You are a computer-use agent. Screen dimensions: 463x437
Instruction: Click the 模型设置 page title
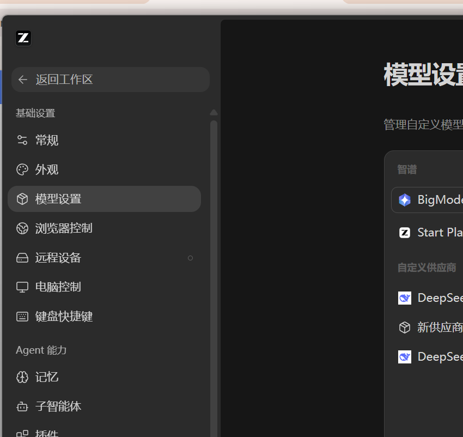coord(423,75)
